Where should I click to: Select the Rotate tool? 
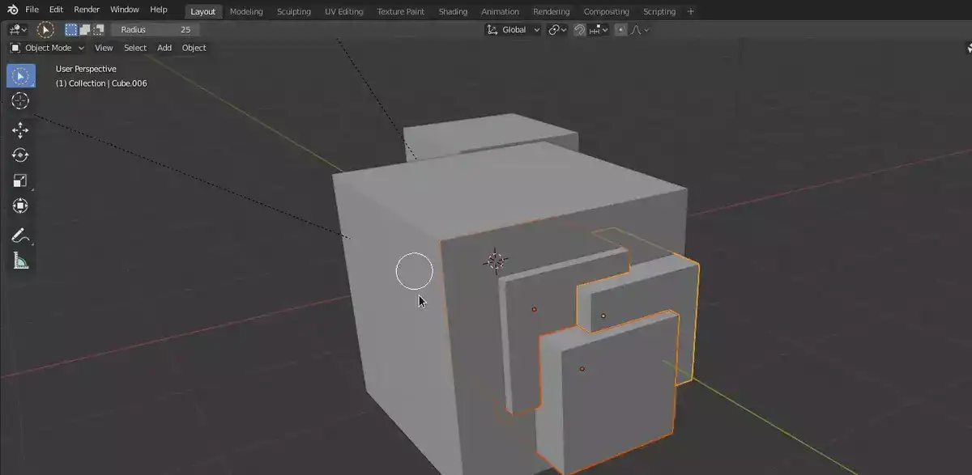tap(21, 155)
